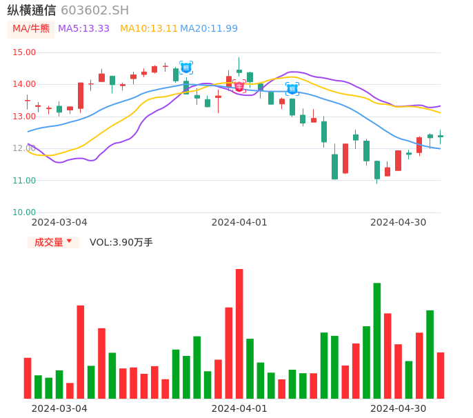Click the red bull marker icon
This screenshot has height=418, width=473.
point(239,86)
